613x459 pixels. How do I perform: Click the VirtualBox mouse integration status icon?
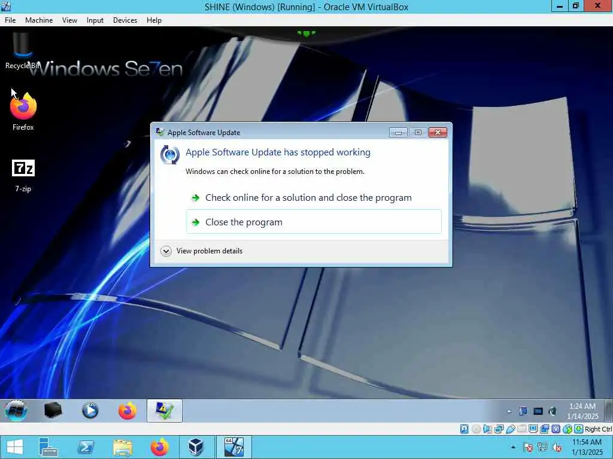(568, 429)
